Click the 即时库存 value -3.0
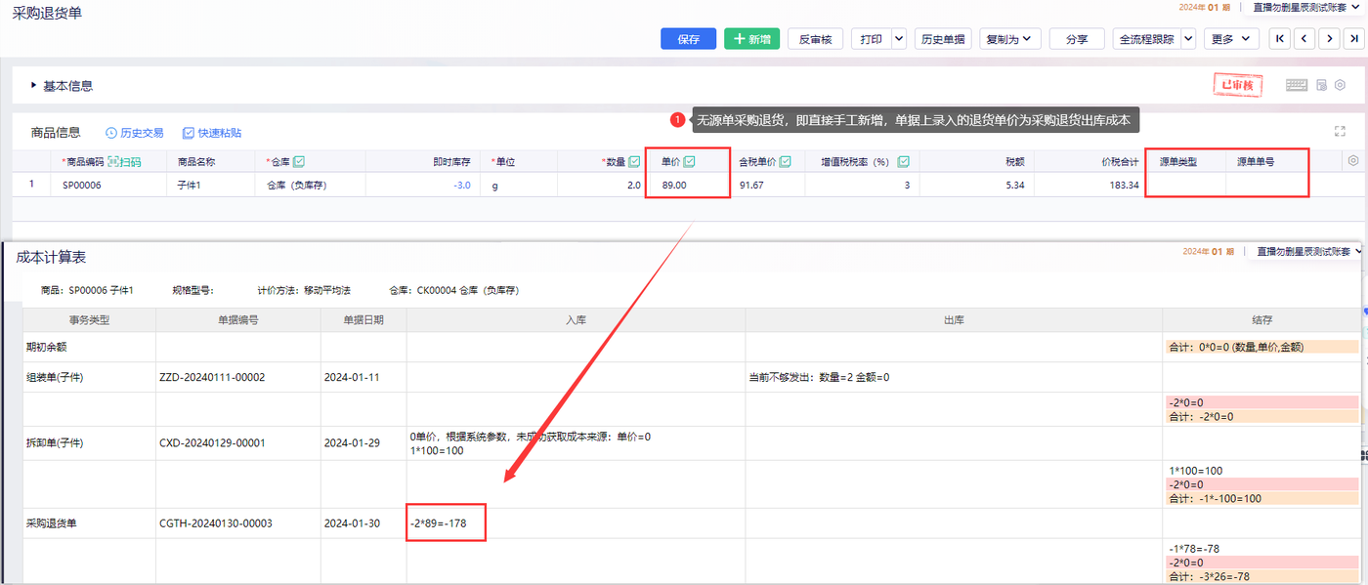This screenshot has height=585, width=1368. pos(462,185)
